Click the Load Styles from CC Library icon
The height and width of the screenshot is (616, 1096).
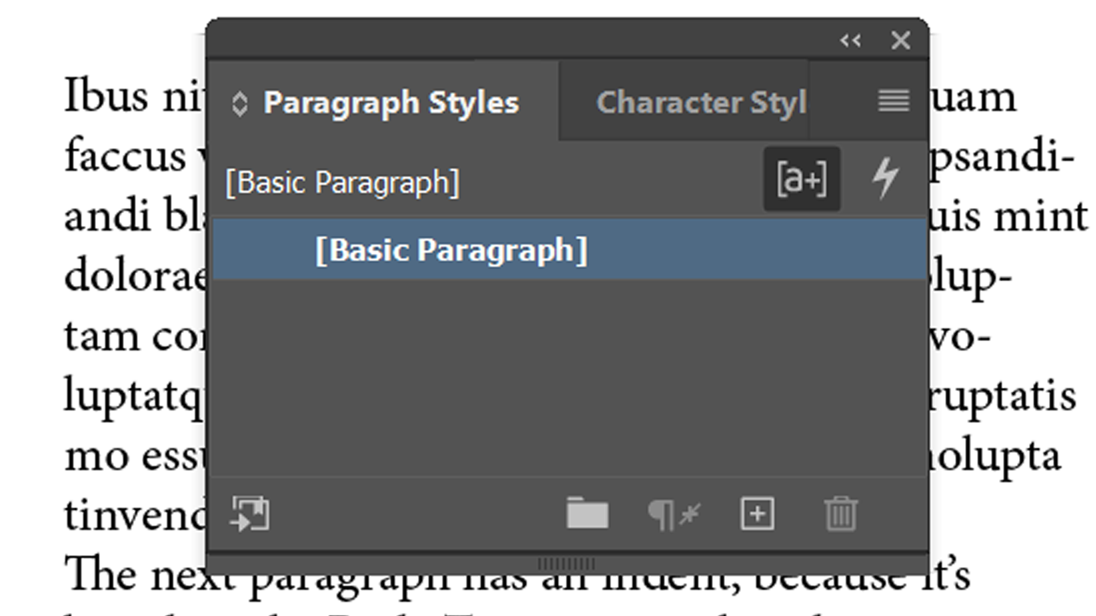click(250, 514)
